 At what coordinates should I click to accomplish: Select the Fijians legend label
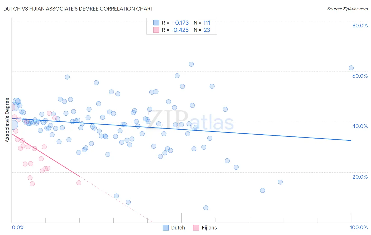click(x=209, y=228)
